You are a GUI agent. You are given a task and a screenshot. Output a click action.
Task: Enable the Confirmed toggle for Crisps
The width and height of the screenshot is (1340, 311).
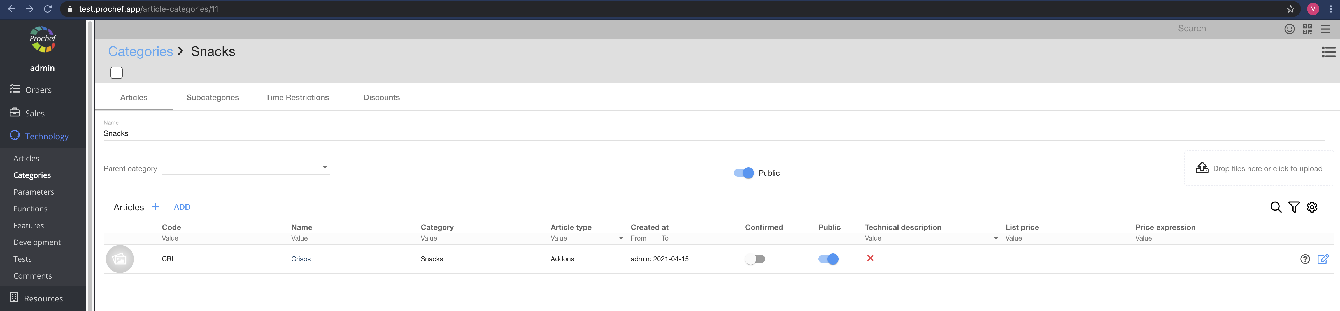point(755,259)
